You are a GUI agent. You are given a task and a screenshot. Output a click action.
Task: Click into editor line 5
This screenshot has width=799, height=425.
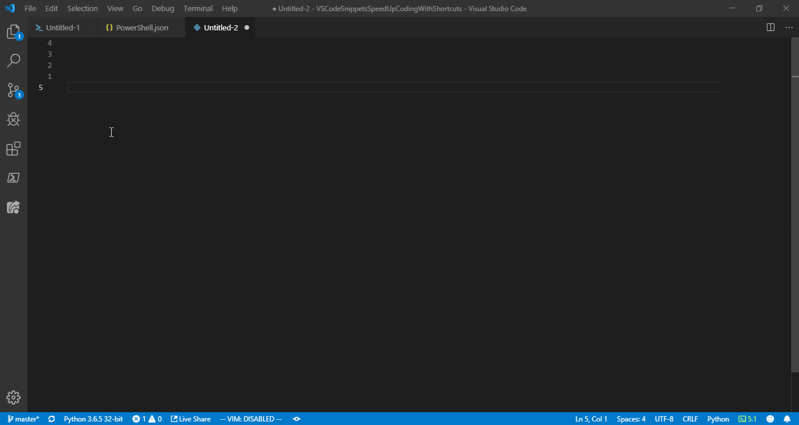click(394, 88)
